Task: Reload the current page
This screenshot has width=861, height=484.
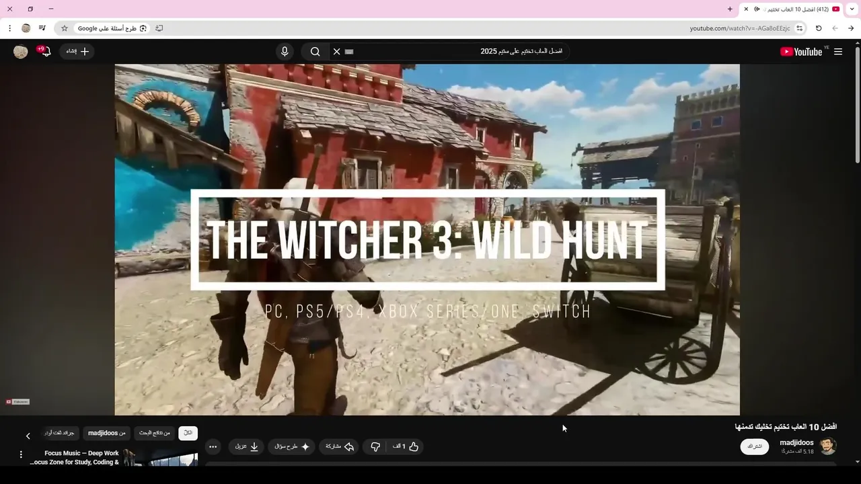Action: click(x=819, y=28)
